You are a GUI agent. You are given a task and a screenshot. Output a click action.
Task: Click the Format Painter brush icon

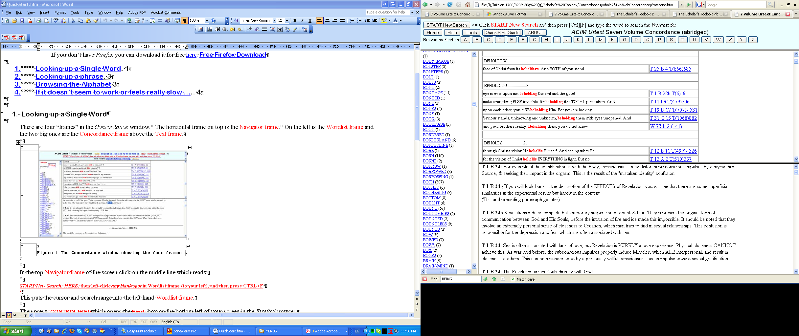click(96, 21)
